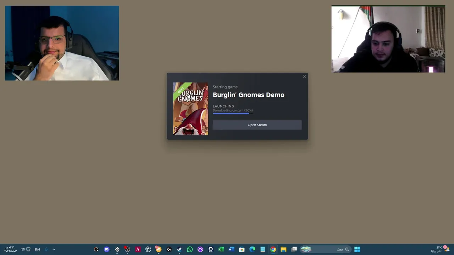Open Logitech G HUB from taskbar
Screen dimensions: 454x255
(x=169, y=249)
